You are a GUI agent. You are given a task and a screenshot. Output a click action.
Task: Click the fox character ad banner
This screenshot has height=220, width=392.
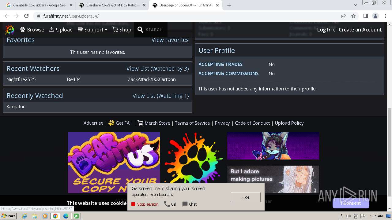click(x=273, y=146)
